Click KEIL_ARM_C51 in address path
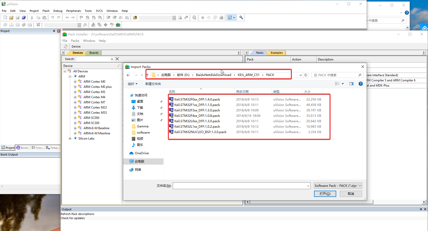 coord(249,75)
